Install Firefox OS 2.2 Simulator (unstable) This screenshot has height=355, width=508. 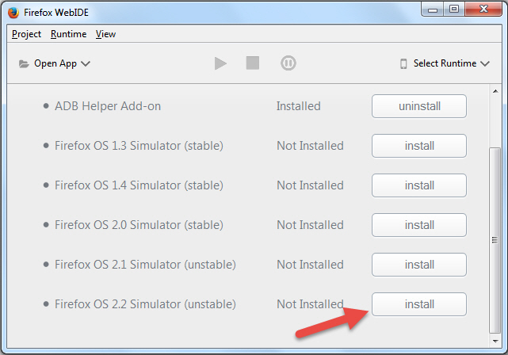419,304
